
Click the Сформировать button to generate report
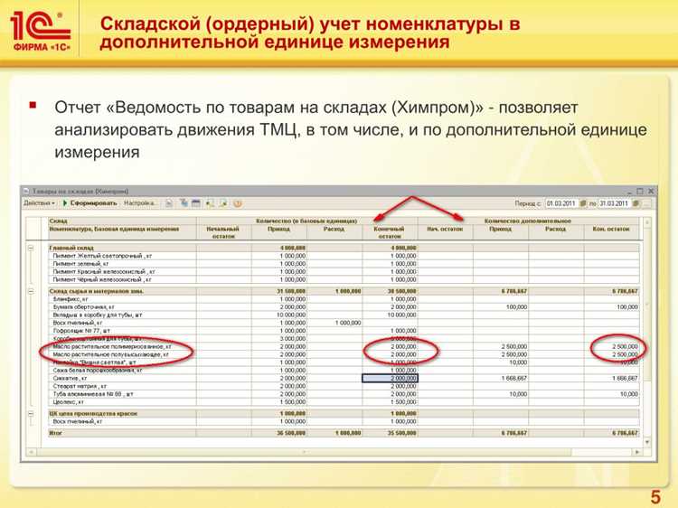[89, 202]
